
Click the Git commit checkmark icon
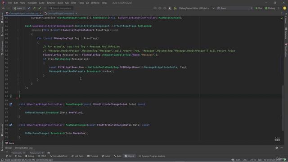point(40,8)
